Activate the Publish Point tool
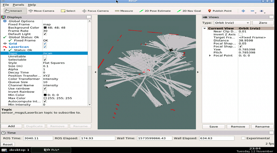The width and height of the screenshot is (277, 153). coord(220,11)
